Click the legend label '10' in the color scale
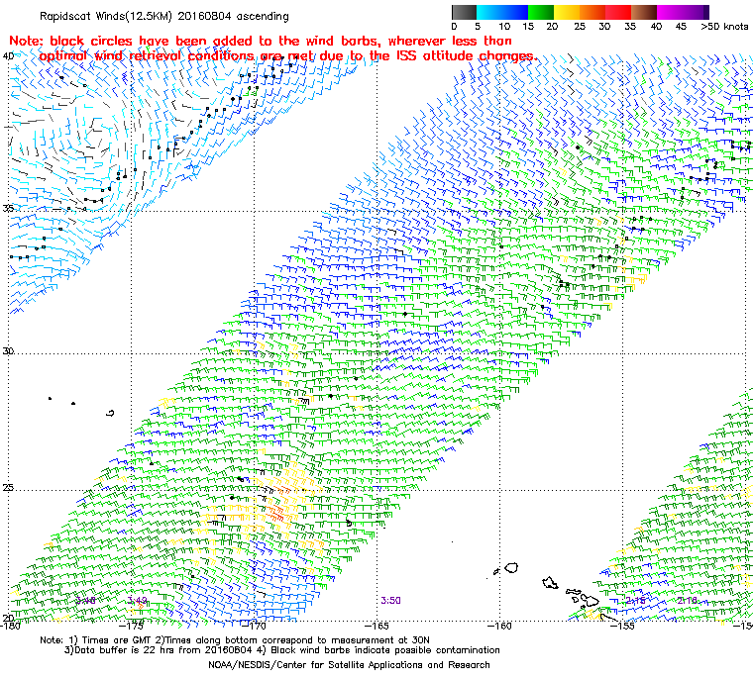Image resolution: width=753 pixels, height=681 pixels. tap(503, 27)
